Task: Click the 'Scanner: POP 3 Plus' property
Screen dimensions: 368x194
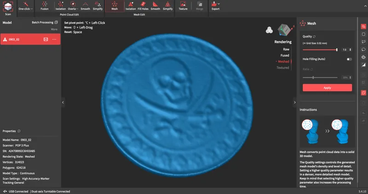Action: coord(16,145)
